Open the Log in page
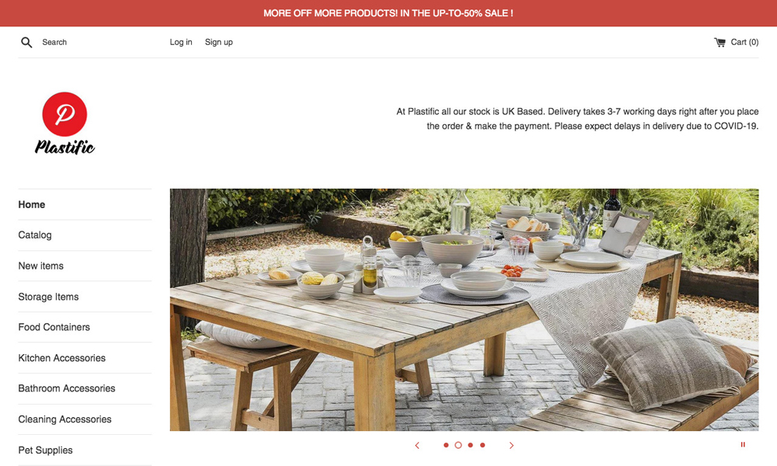The image size is (777, 466). click(x=181, y=42)
